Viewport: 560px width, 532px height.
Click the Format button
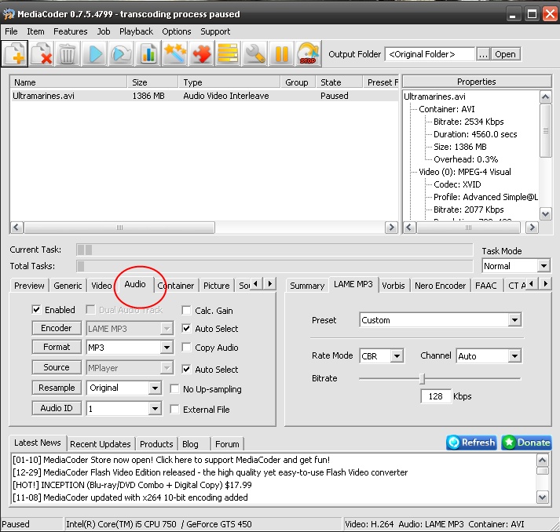pos(57,347)
